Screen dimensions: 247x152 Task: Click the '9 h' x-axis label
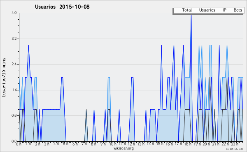point(103,144)
